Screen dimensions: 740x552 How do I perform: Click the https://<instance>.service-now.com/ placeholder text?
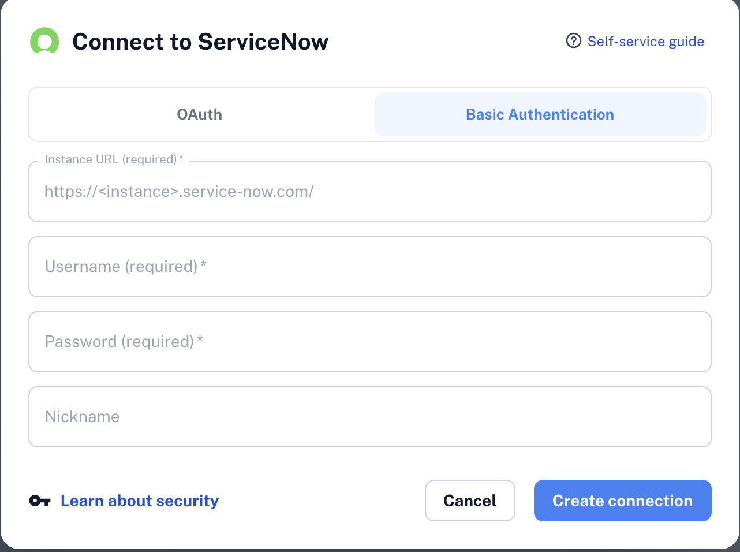[x=179, y=192]
